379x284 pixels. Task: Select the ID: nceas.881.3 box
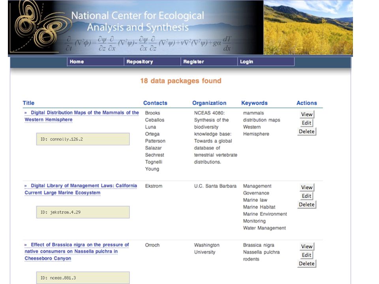[x=83, y=278]
